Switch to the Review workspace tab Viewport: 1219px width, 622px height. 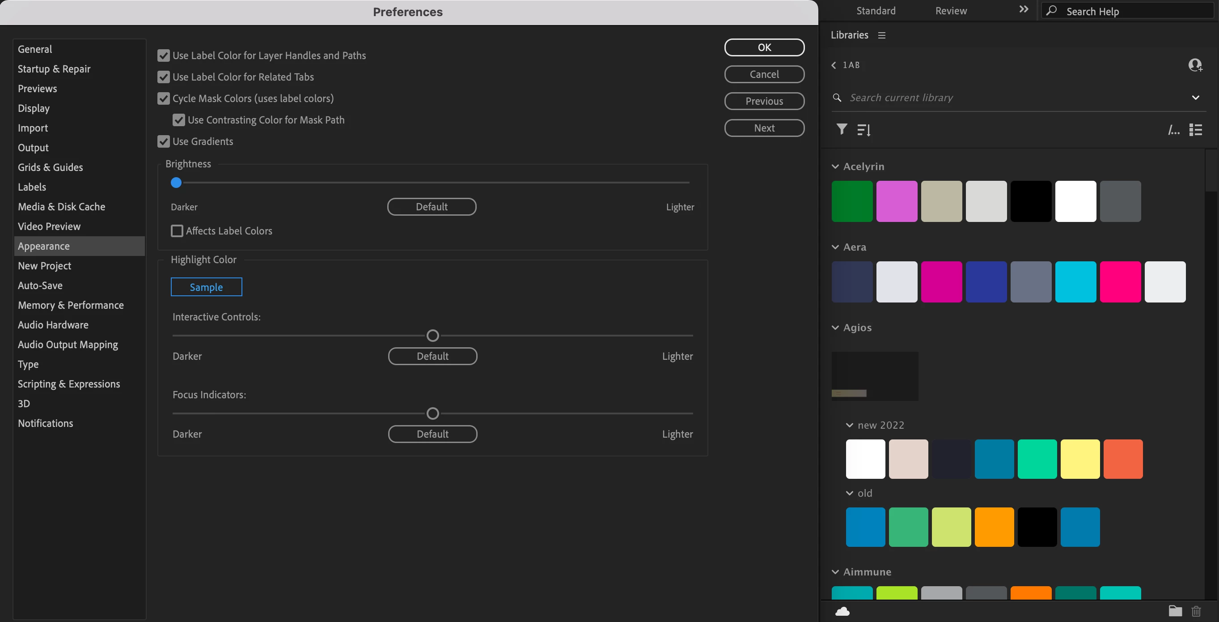click(951, 10)
